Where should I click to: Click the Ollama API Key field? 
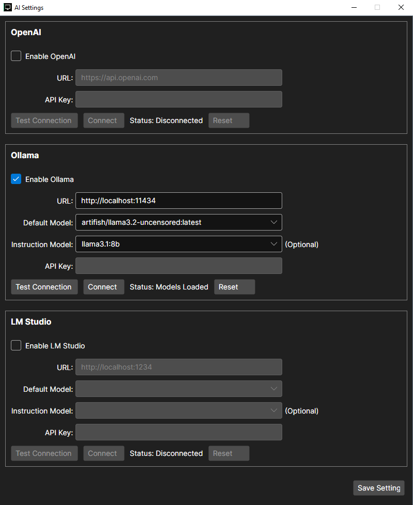[x=178, y=266]
